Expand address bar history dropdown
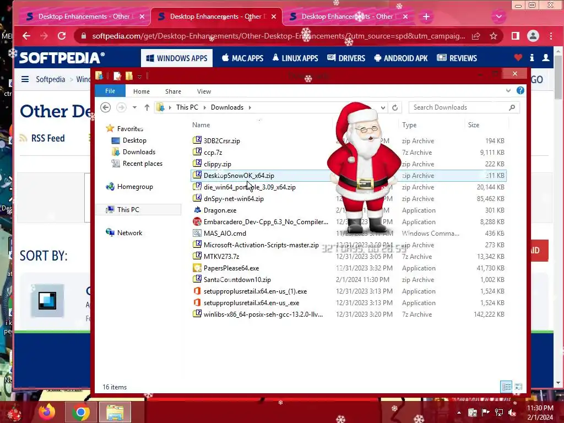Viewport: 564px width, 423px height. click(383, 107)
